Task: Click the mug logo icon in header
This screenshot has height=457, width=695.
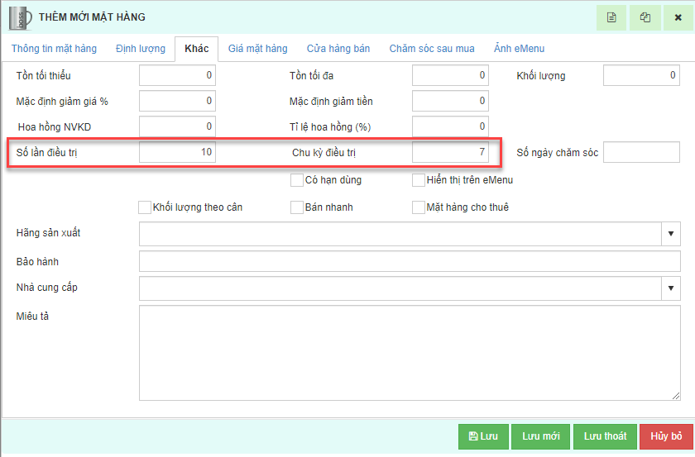Action: 20,17
